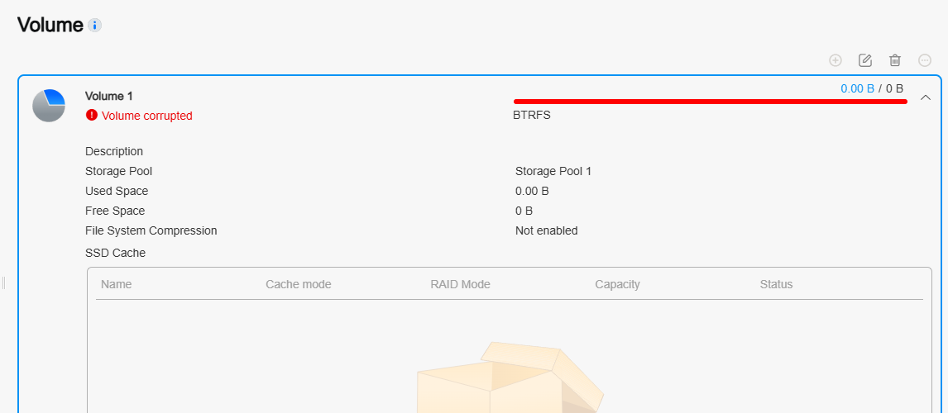The height and width of the screenshot is (413, 948).
Task: Click the Volume 1 pie chart icon
Action: click(x=48, y=106)
